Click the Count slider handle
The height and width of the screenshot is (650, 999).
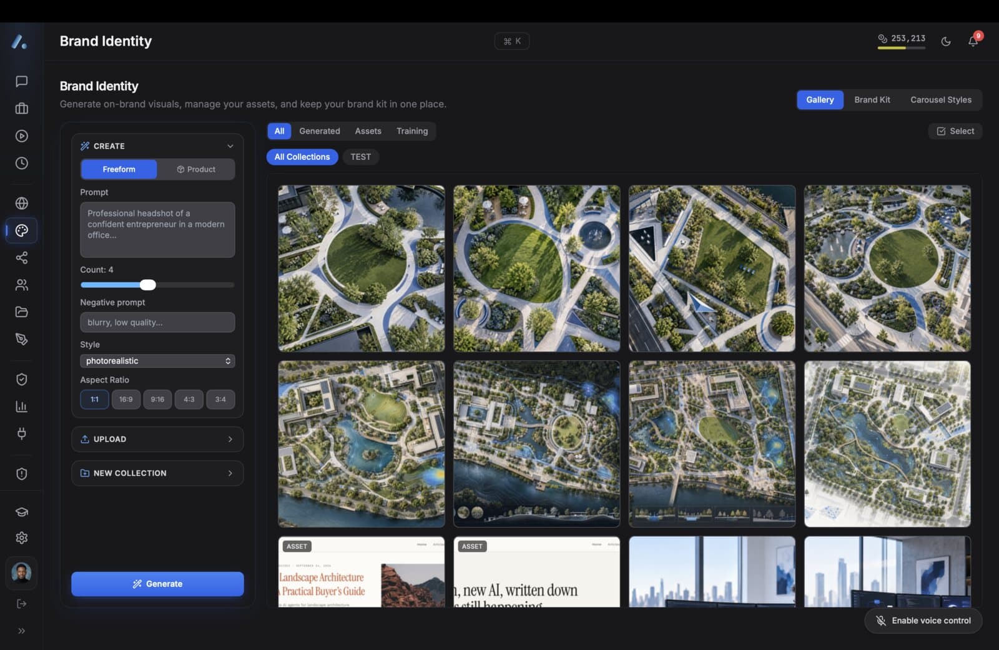(148, 285)
